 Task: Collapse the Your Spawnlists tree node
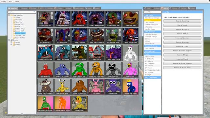coord(9,15)
